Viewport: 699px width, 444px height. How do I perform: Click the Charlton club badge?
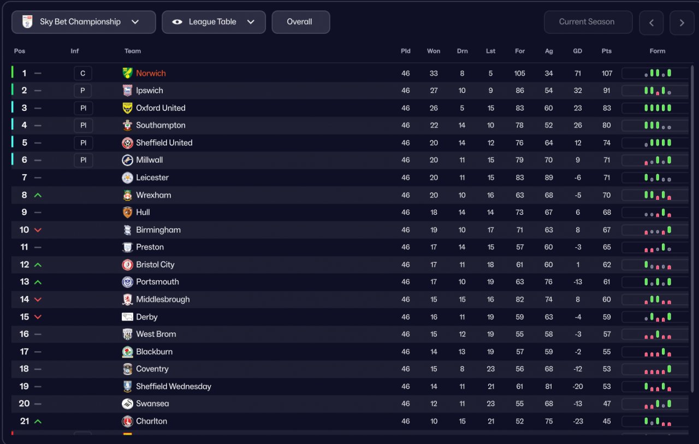tap(127, 421)
